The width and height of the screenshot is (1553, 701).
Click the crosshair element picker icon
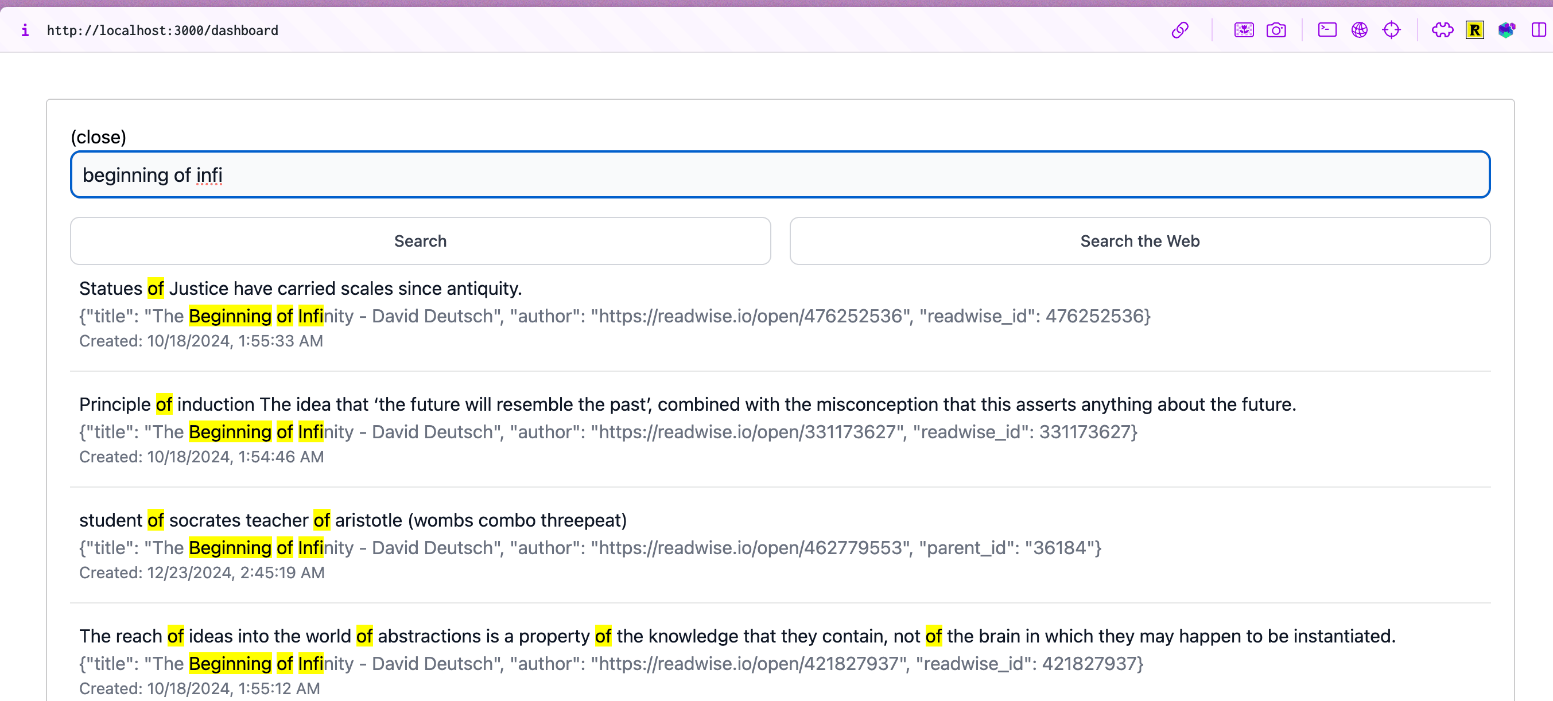click(1391, 29)
